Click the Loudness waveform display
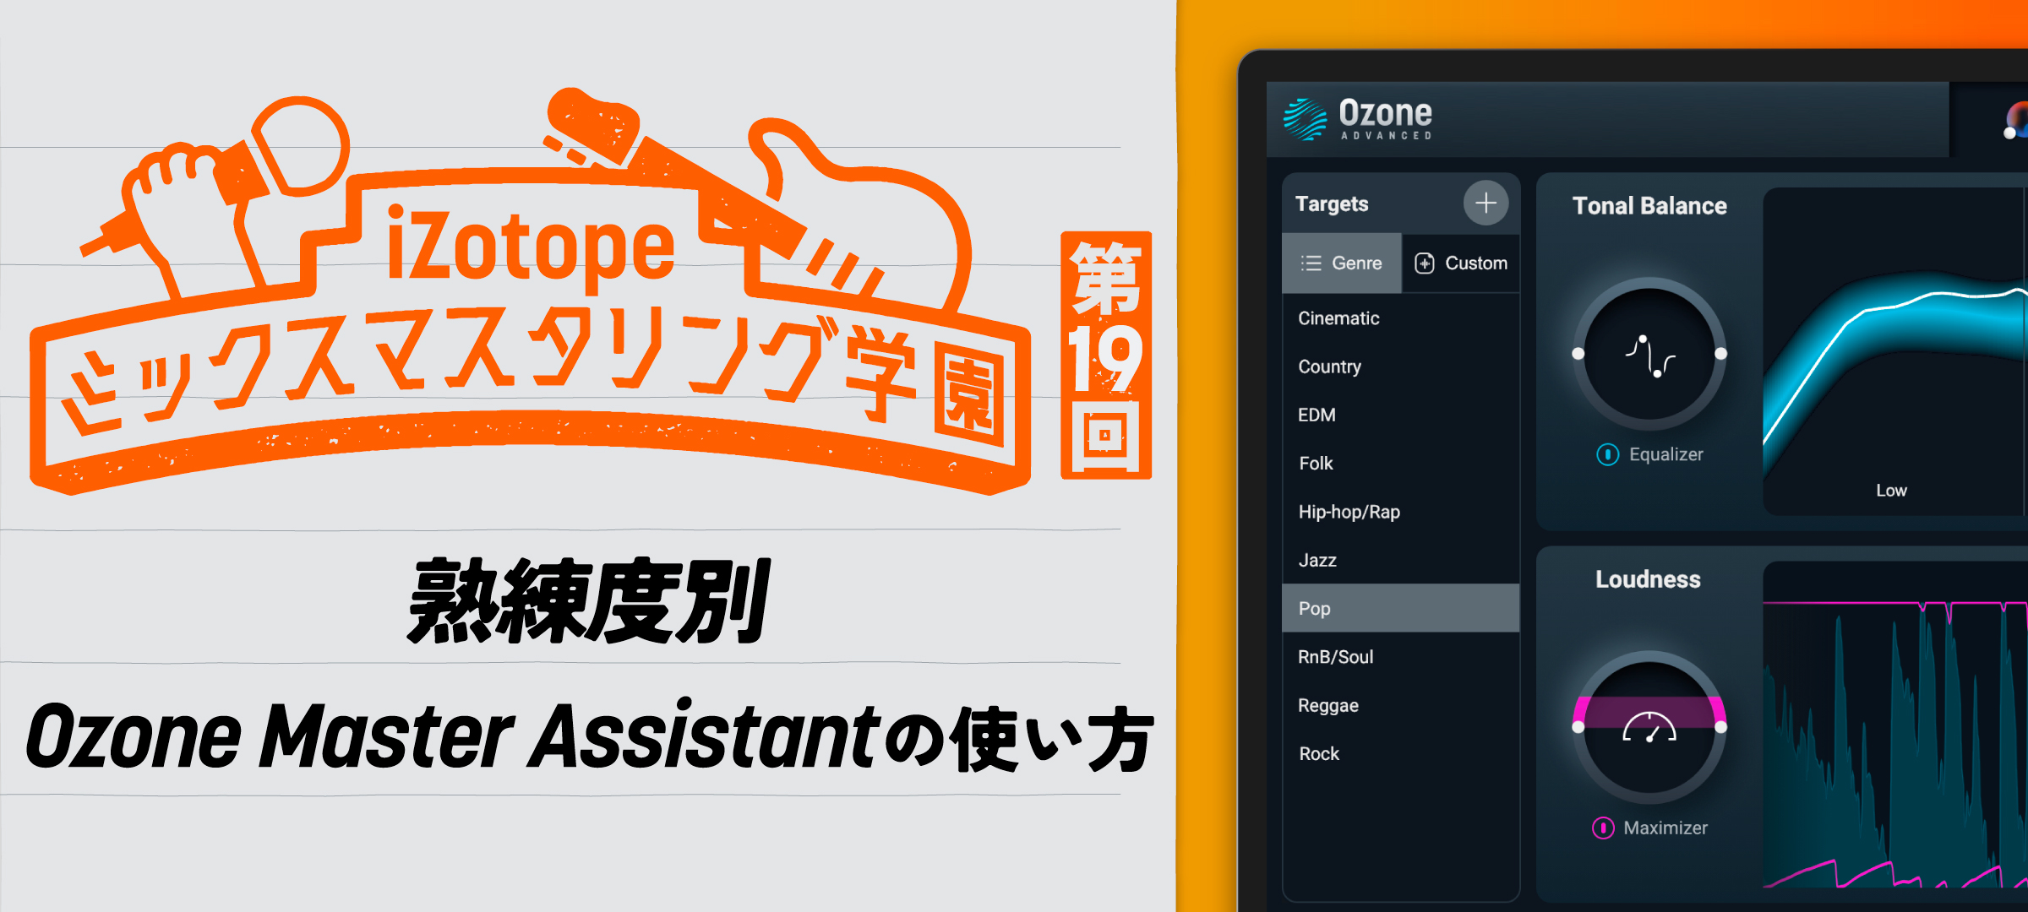This screenshot has width=2028, height=912. click(1895, 726)
